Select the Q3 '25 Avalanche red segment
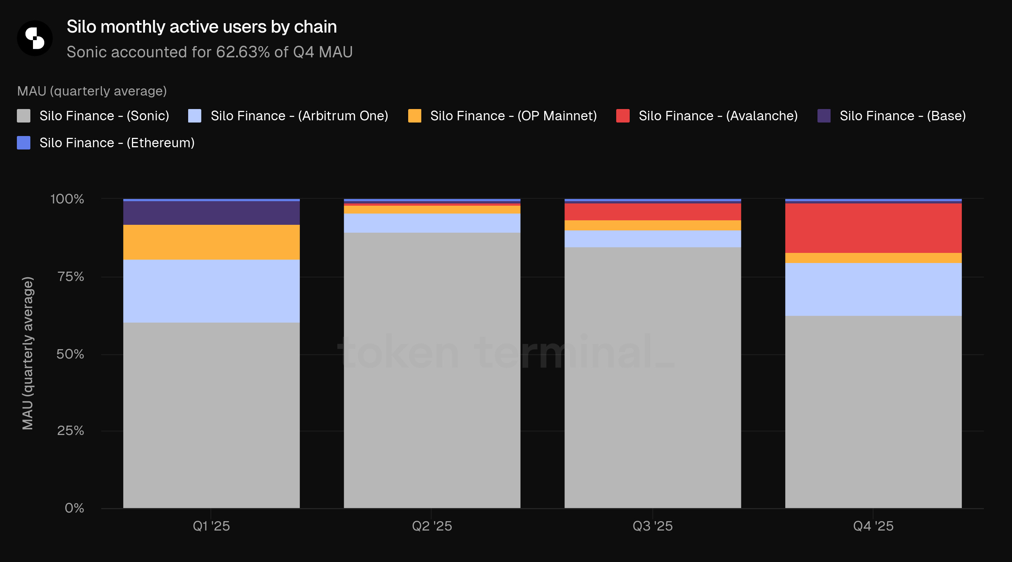This screenshot has height=562, width=1012. [x=653, y=212]
